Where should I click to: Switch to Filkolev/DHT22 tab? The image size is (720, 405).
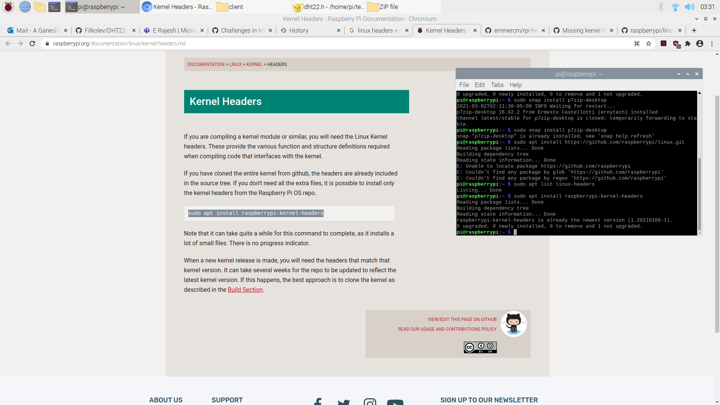click(x=105, y=30)
